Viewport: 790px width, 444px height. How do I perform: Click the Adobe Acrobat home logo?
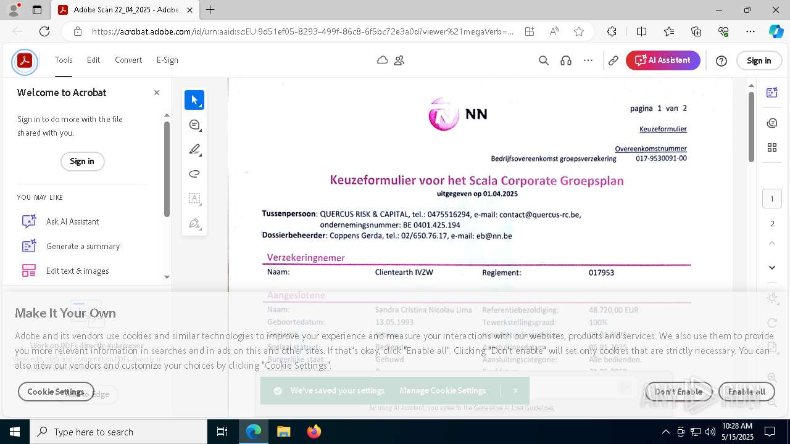click(25, 60)
